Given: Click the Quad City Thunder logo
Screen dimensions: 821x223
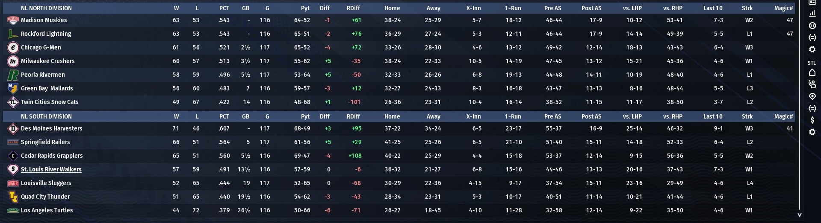Looking at the screenshot, I should pyautogui.click(x=13, y=197).
